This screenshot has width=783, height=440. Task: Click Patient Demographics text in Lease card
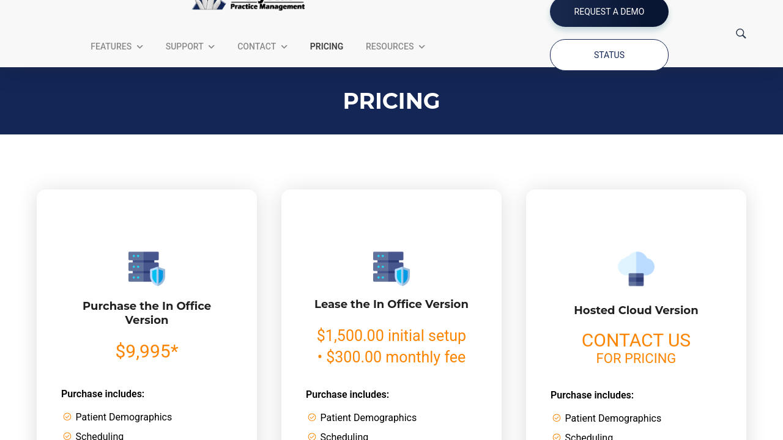(368, 417)
